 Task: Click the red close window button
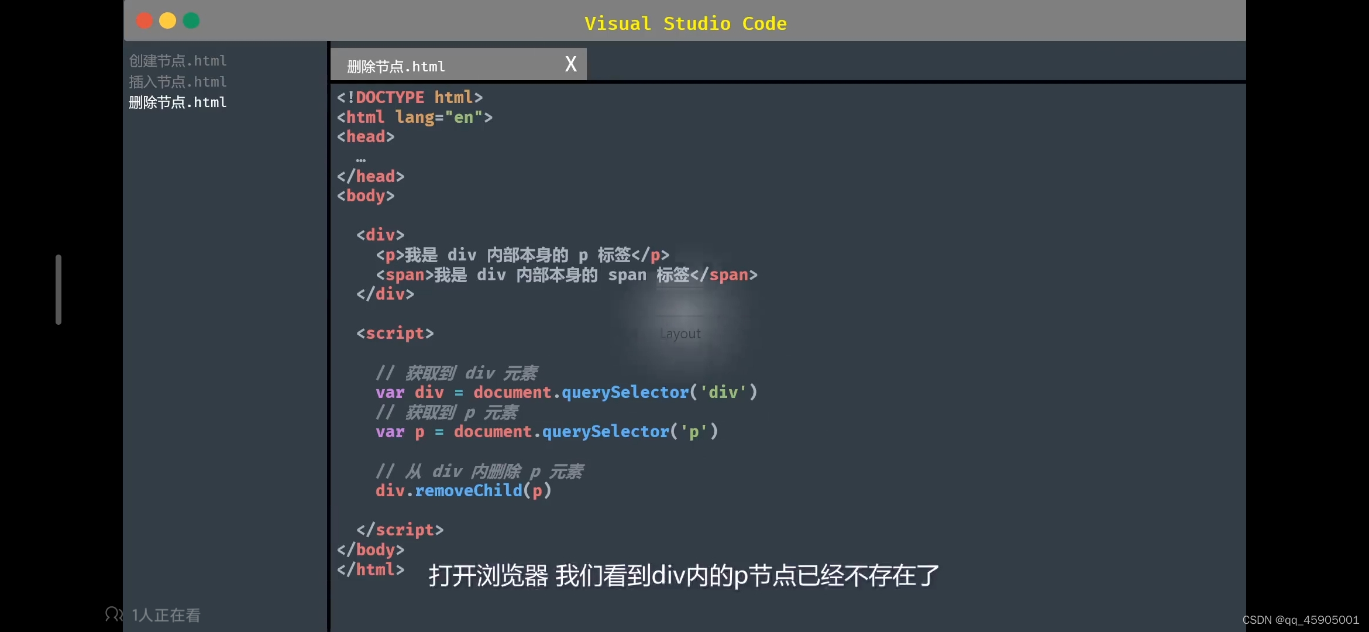pos(144,21)
